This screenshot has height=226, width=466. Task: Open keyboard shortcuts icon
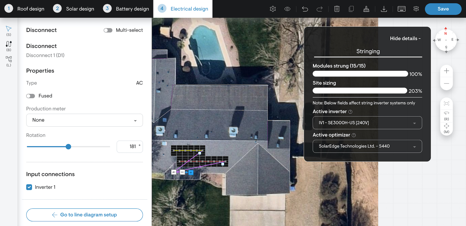click(x=402, y=9)
